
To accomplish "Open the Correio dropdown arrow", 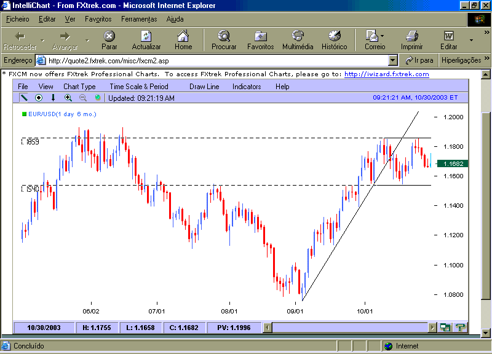I will [382, 36].
